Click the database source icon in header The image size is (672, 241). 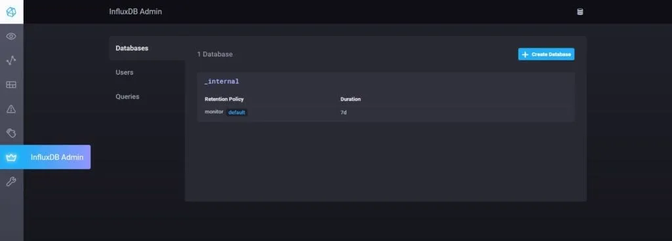[580, 12]
